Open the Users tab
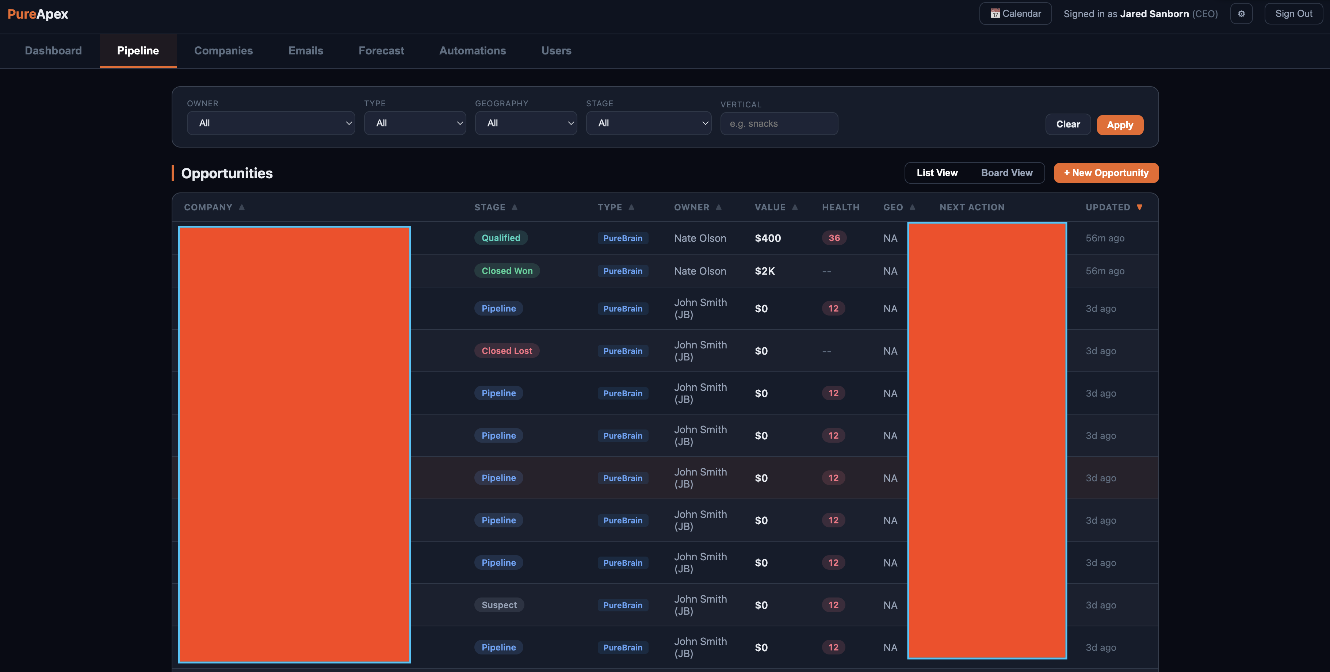The width and height of the screenshot is (1330, 672). [556, 51]
